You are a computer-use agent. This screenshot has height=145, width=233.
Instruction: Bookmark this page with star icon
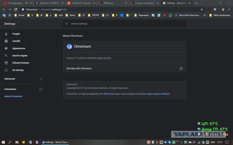tap(202, 9)
